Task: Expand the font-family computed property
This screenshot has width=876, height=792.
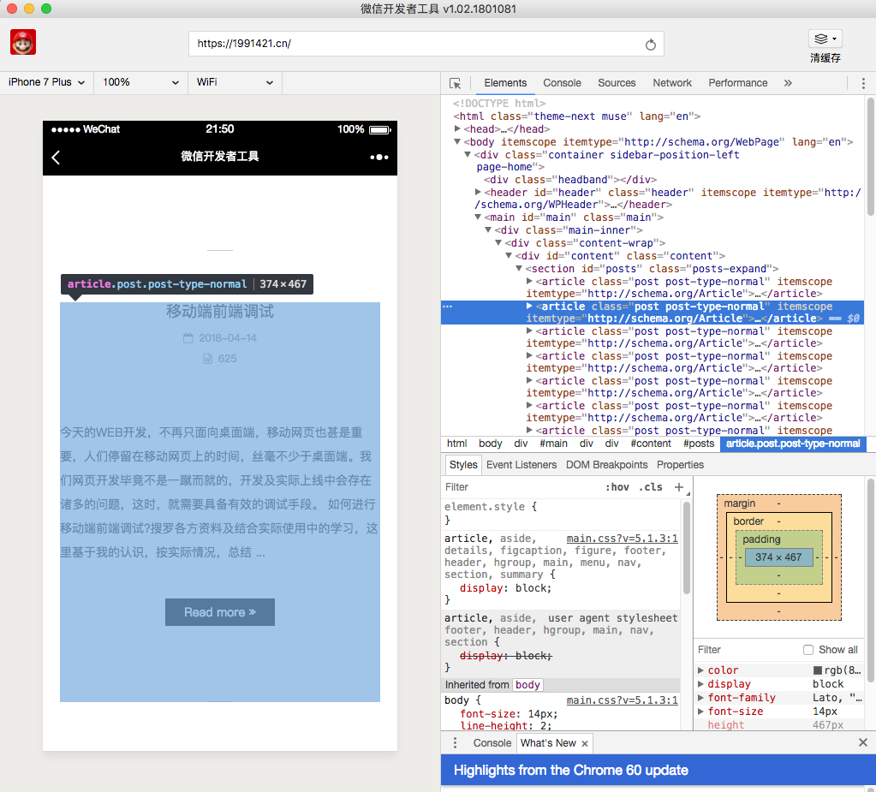Action: (700, 698)
